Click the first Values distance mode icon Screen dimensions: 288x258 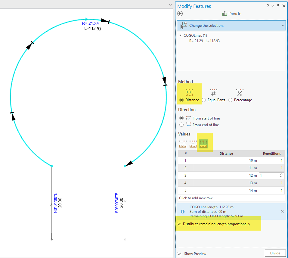click(x=183, y=144)
